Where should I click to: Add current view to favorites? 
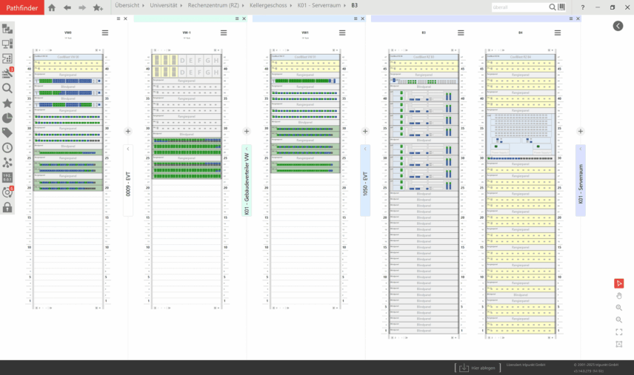coord(98,7)
